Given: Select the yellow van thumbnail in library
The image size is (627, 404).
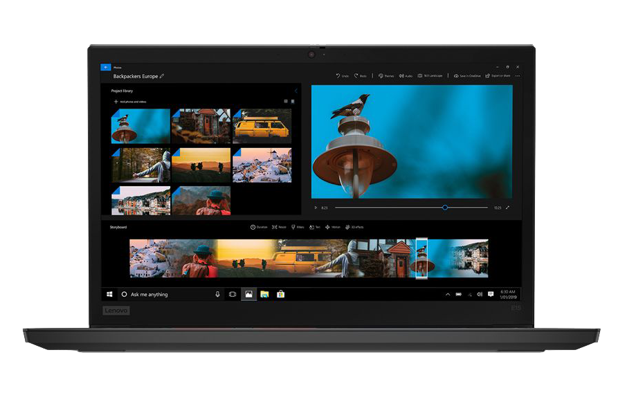Looking at the screenshot, I should pos(262,126).
